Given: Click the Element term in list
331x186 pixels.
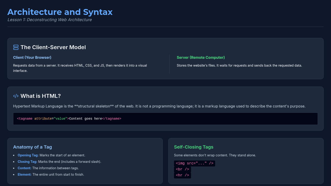Looking at the screenshot, I should (25, 174).
